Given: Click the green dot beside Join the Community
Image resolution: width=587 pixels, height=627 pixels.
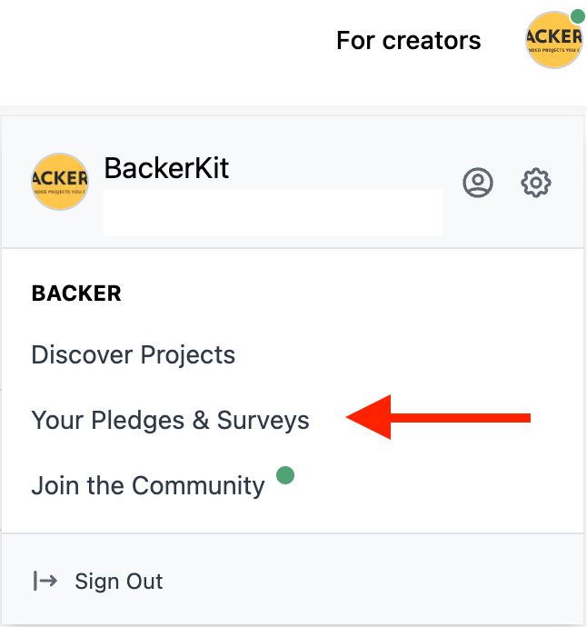Looking at the screenshot, I should click(285, 475).
